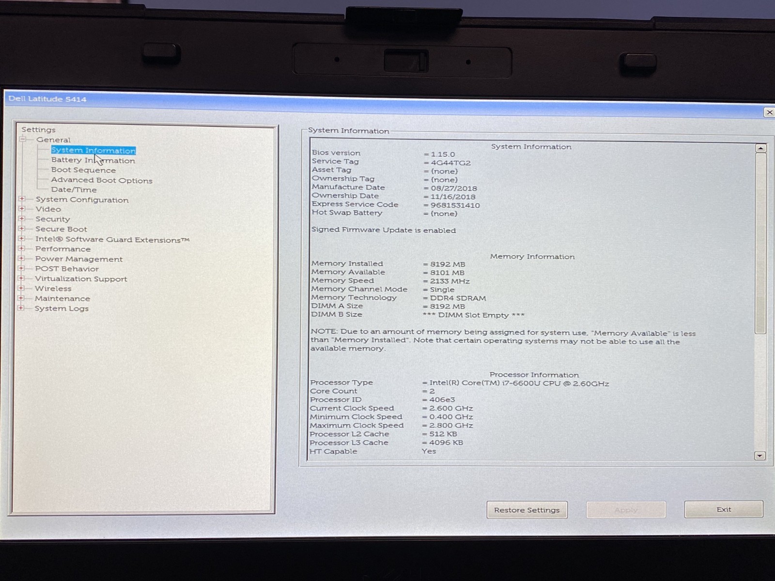Expand the Performance node
The image size is (775, 581).
pos(21,248)
